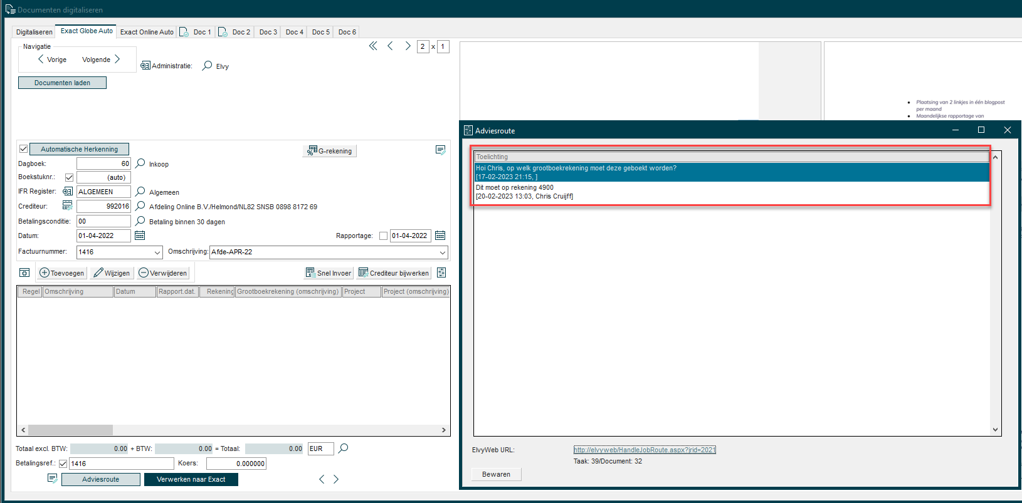The image size is (1022, 503).
Task: Toggle the Automatische Herkenning checkbox
Action: click(x=23, y=149)
